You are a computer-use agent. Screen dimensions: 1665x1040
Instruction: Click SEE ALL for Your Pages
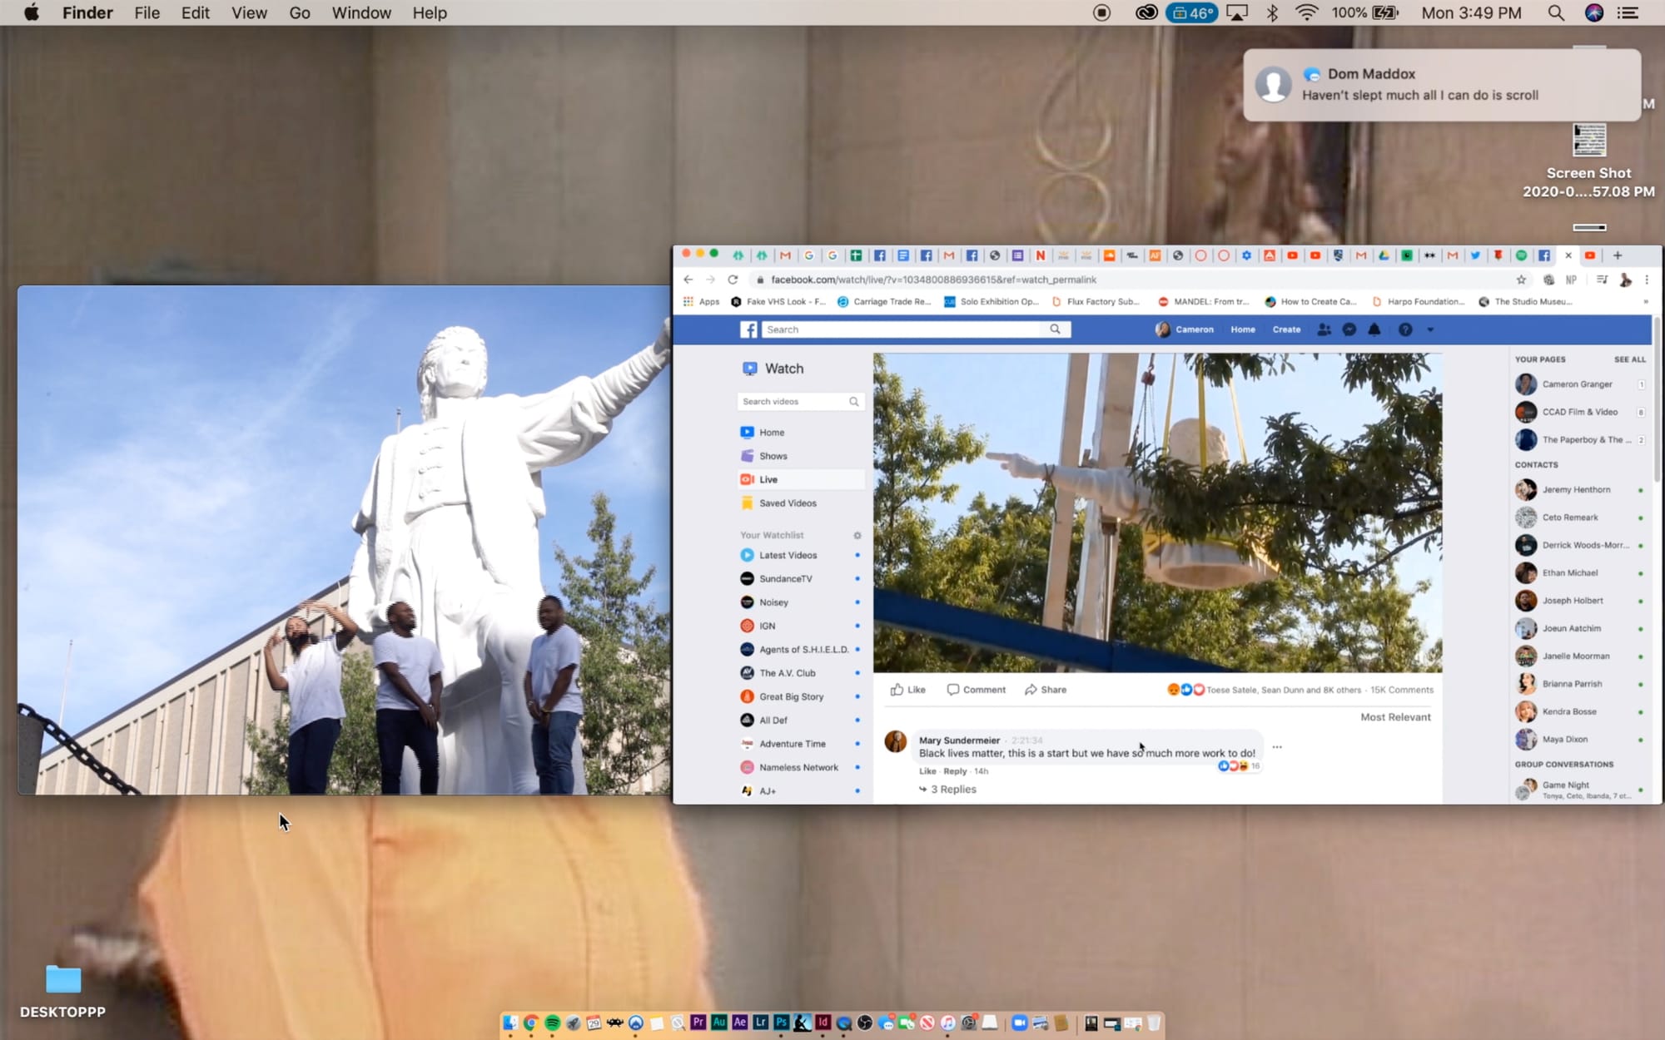click(x=1629, y=359)
